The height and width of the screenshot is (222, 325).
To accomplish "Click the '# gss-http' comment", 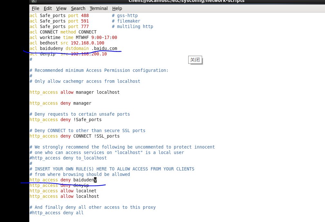I will click(125, 15).
